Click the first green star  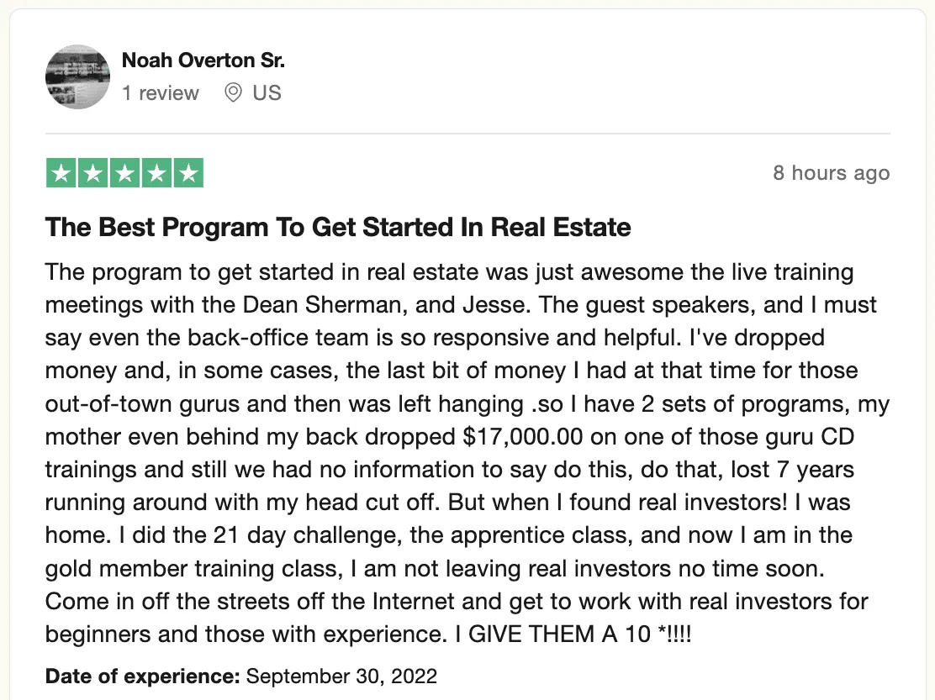pos(61,173)
